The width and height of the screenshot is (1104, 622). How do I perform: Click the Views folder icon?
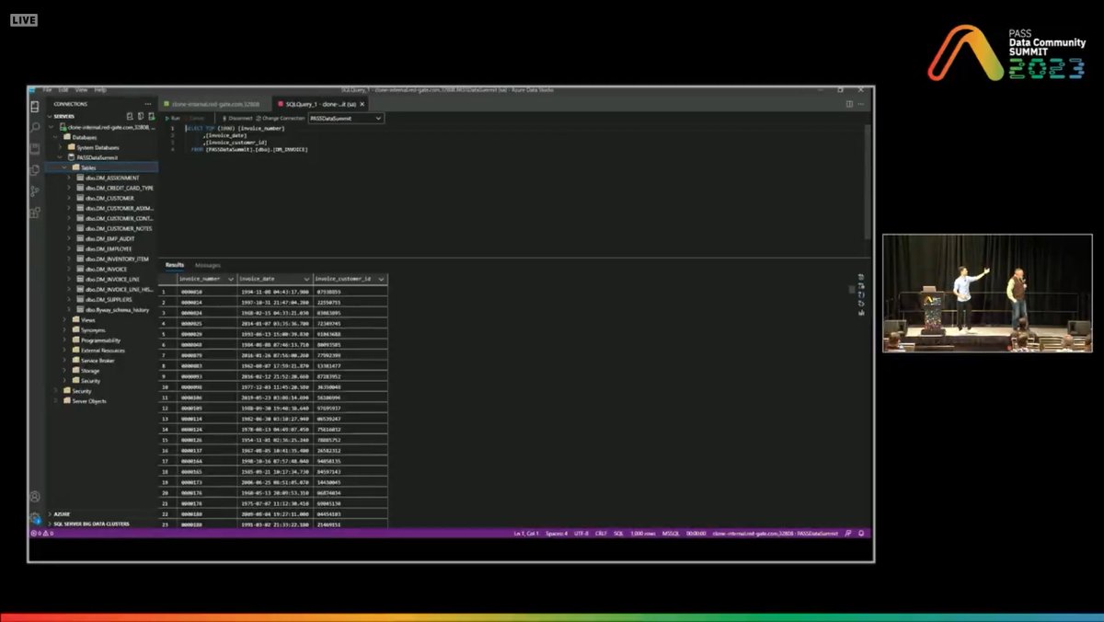75,319
